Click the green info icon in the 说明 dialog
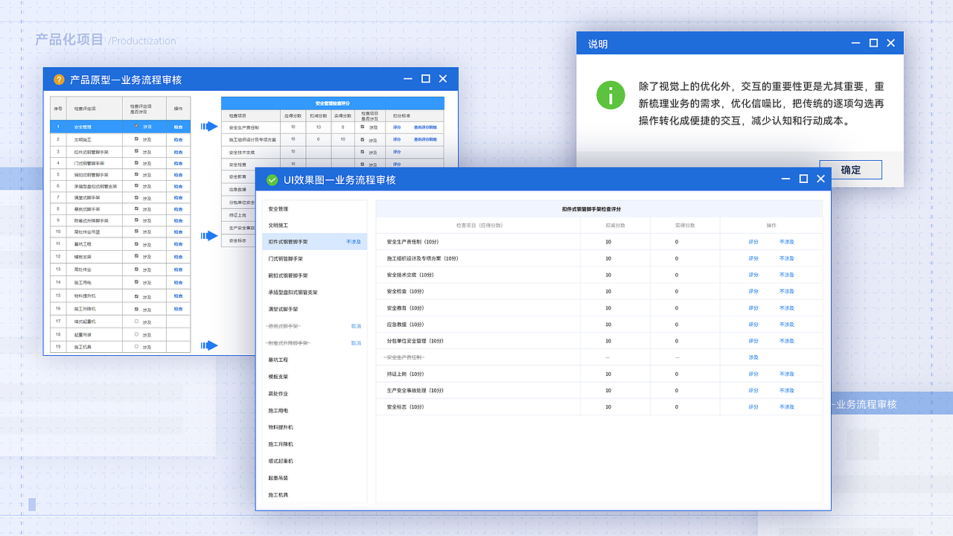 click(x=611, y=95)
